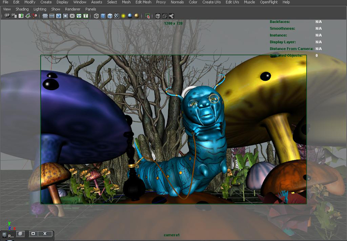Click the Image Plane icon
This screenshot has width=347, height=241.
28,16
